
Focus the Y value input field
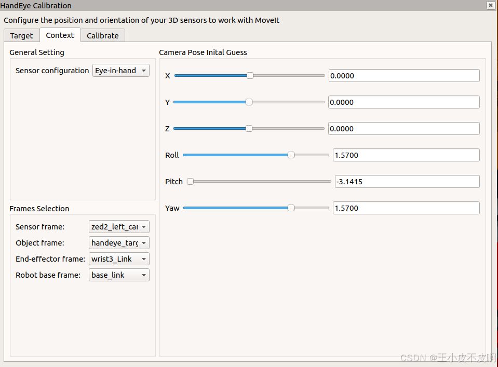coord(404,102)
